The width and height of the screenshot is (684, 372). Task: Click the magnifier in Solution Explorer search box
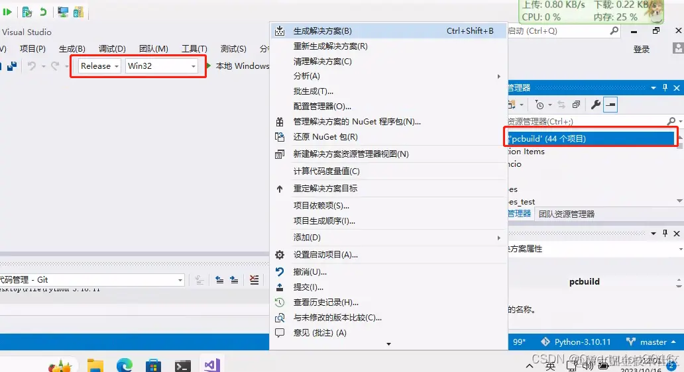pos(671,121)
